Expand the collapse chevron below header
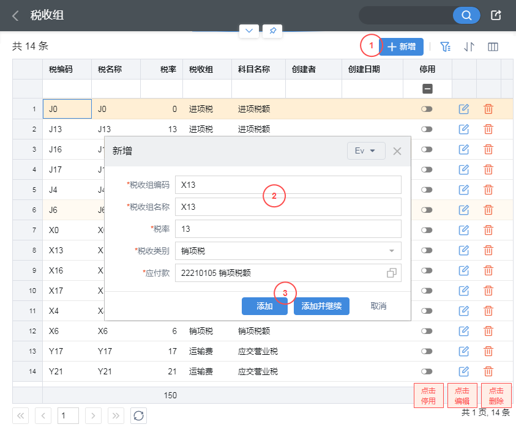This screenshot has height=427, width=516. coord(249,31)
